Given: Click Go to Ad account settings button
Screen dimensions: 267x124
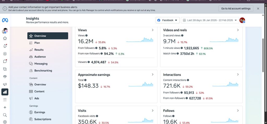Looking at the screenshot, I should pos(236,9).
